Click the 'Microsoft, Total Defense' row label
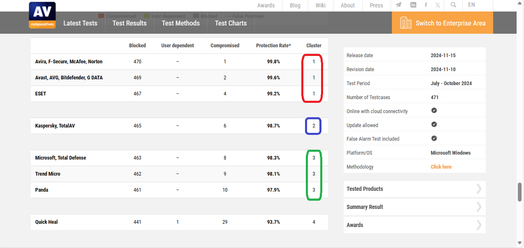The height and width of the screenshot is (248, 524). pos(61,158)
